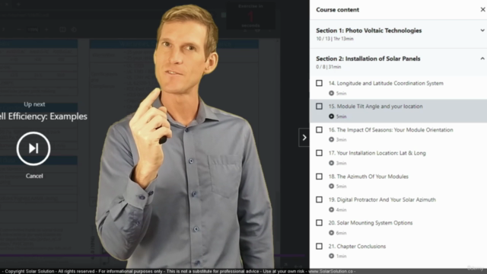This screenshot has height=274, width=487.
Task: Close the Course content panel
Action: click(482, 10)
